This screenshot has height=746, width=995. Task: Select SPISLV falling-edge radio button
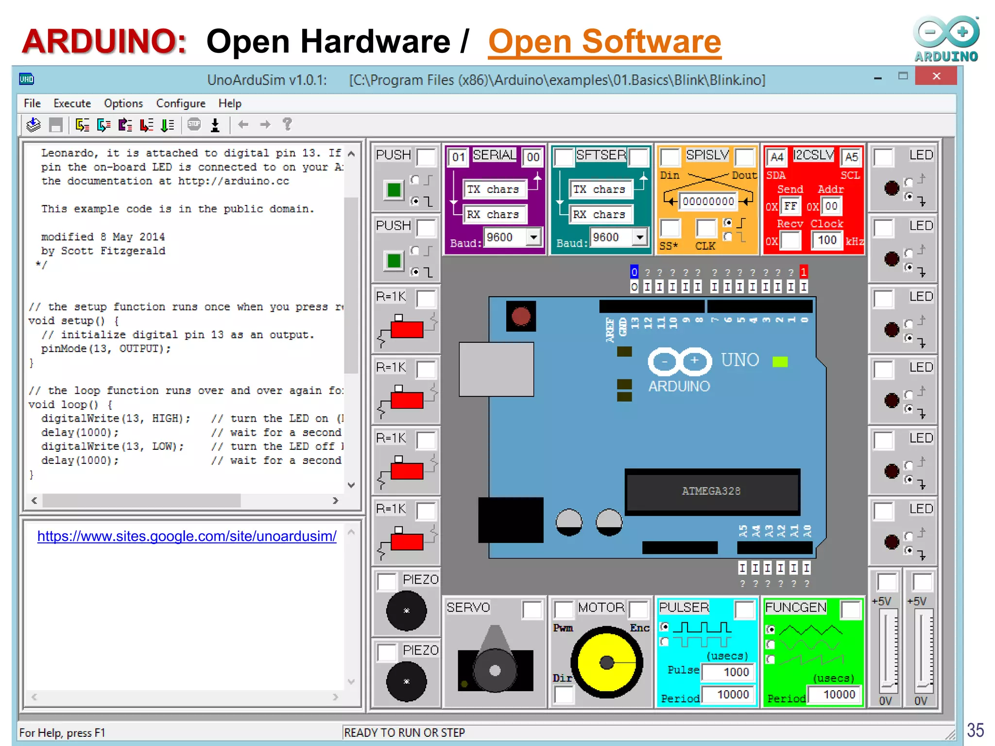click(727, 237)
